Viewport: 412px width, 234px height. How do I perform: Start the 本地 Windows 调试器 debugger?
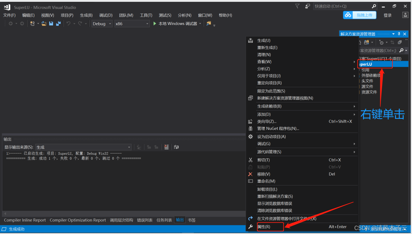coord(175,23)
